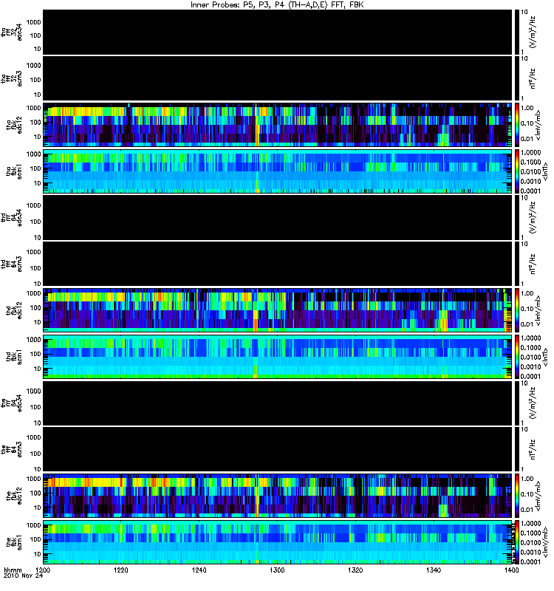The image size is (554, 591).
Task: Click the tha fbk scm1 axis label
Action: click(x=14, y=171)
